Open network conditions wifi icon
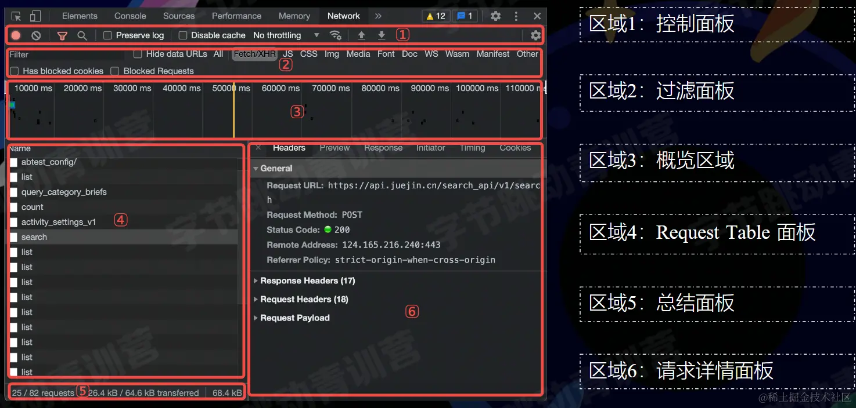 (x=335, y=35)
